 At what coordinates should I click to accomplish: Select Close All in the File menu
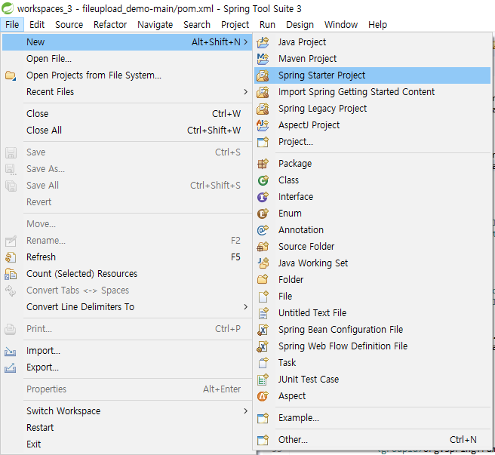[x=127, y=131]
